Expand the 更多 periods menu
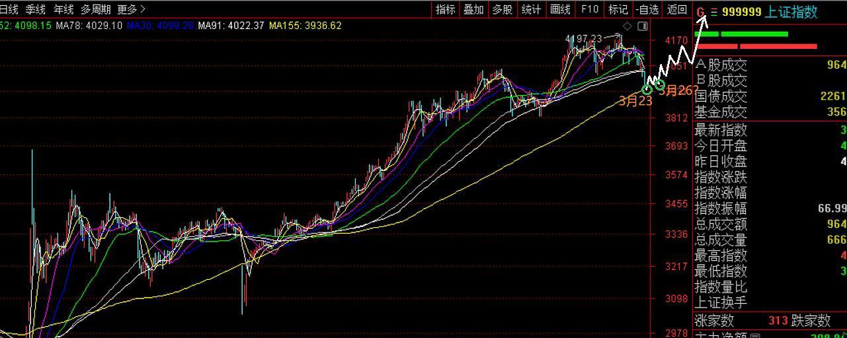Image resolution: width=847 pixels, height=338 pixels. click(x=131, y=9)
